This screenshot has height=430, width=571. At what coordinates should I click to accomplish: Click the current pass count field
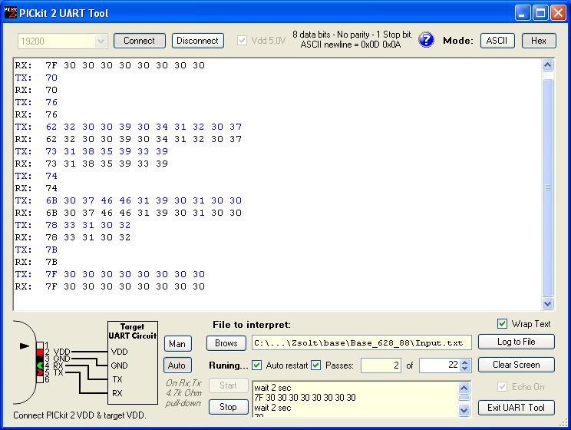click(381, 365)
